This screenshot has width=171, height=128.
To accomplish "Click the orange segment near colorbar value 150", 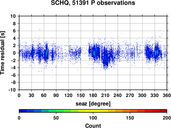I will click(126, 111).
